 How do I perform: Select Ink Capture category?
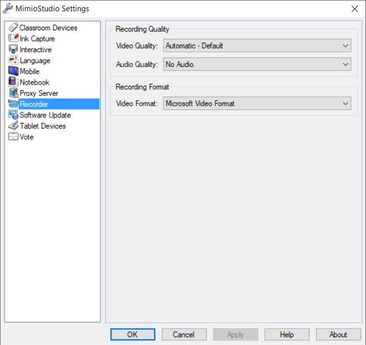tap(38, 39)
